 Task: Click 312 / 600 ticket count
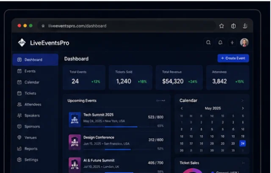coord(156,140)
